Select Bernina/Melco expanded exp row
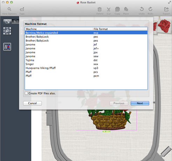This screenshot has width=172, height=161. (x=86, y=33)
